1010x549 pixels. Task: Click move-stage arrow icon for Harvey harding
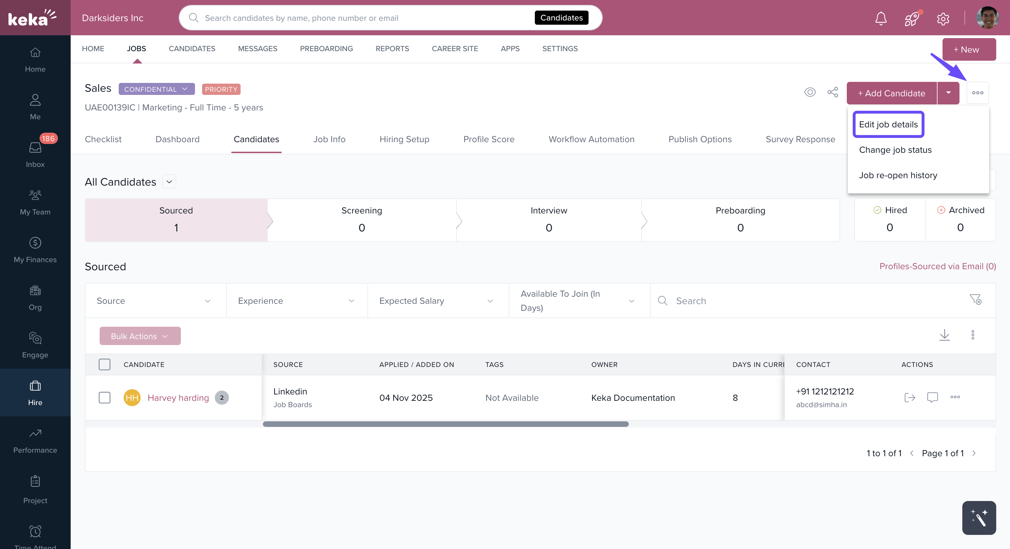(909, 397)
